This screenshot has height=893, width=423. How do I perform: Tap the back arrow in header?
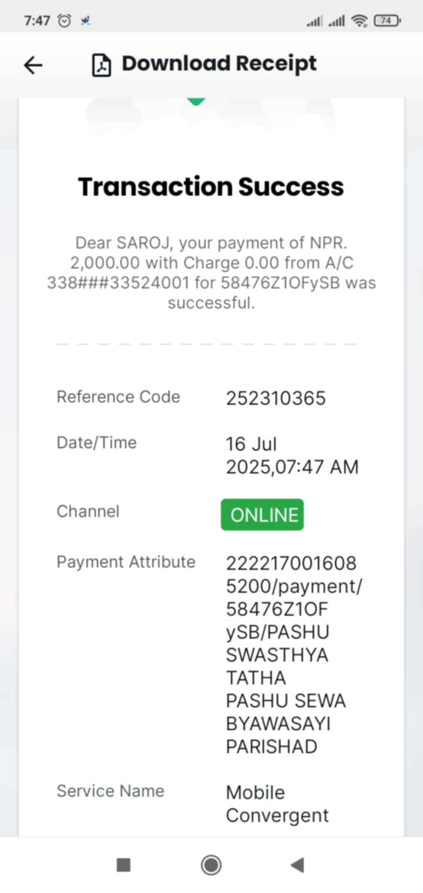pyautogui.click(x=33, y=65)
